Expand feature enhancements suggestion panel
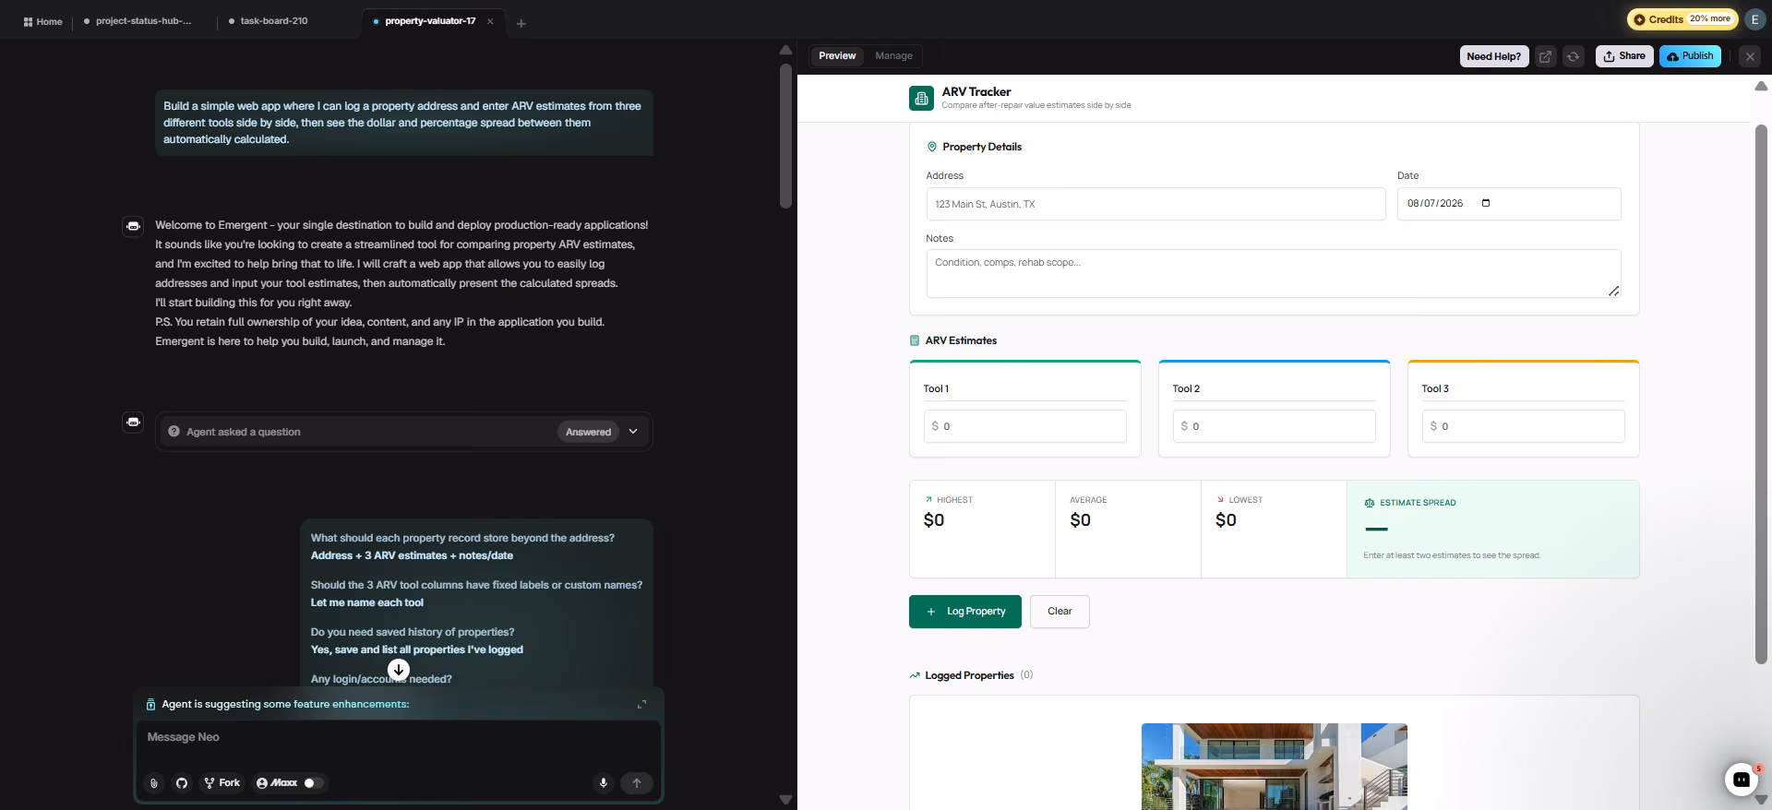Image resolution: width=1772 pixels, height=810 pixels. click(x=641, y=704)
